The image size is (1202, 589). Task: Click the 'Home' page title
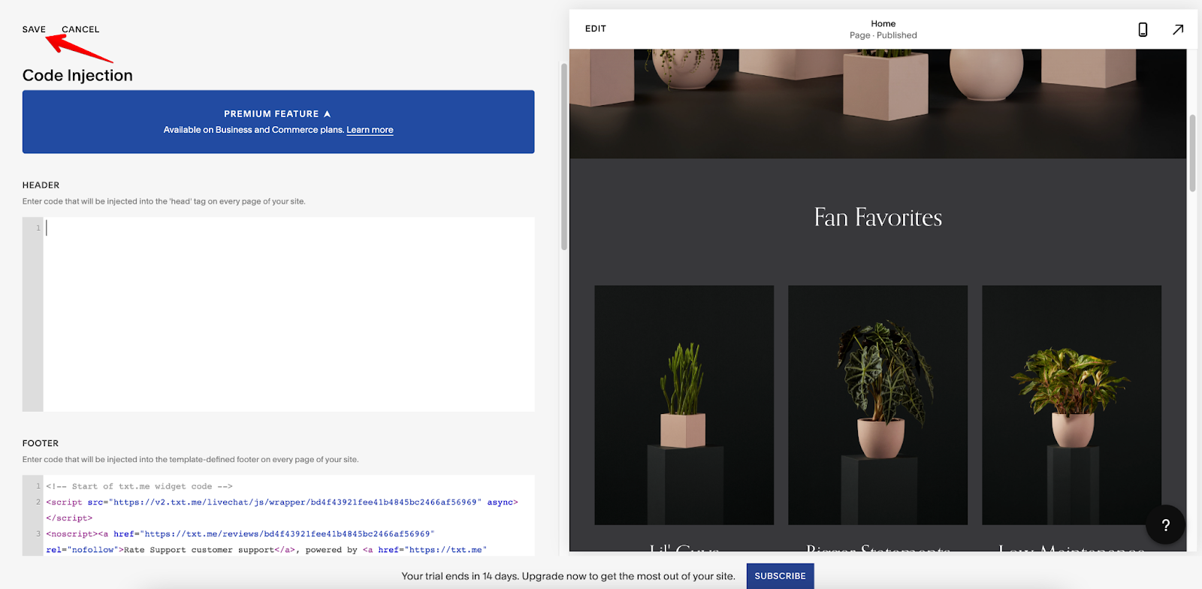883,24
